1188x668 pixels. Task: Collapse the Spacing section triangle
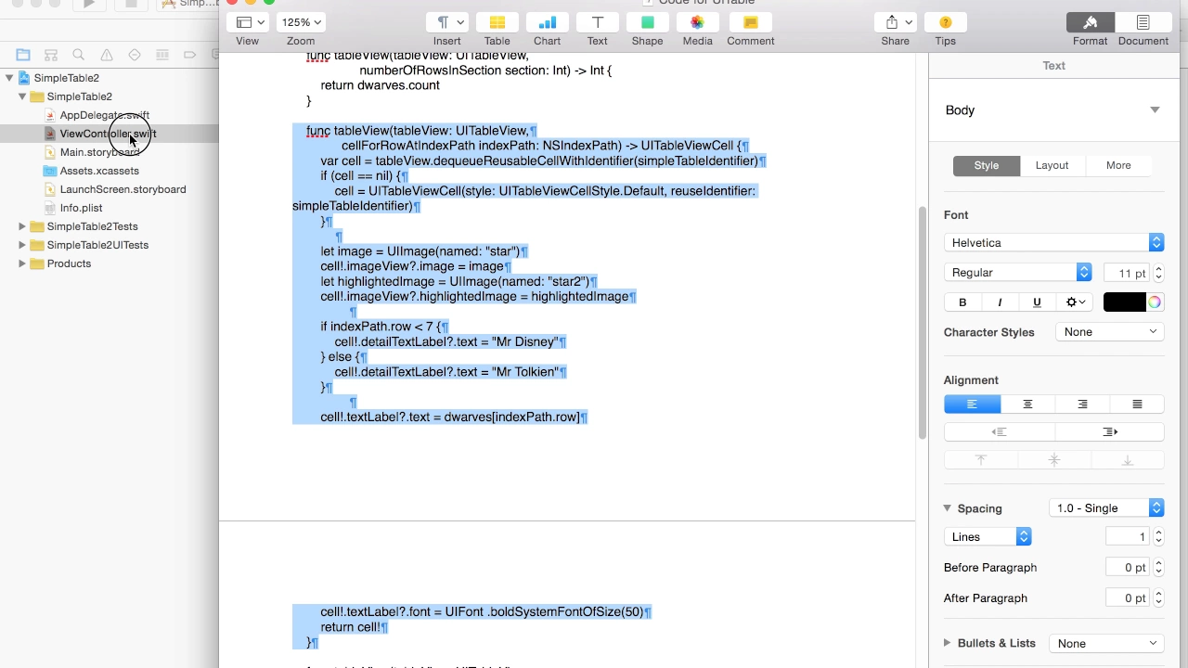pos(948,508)
